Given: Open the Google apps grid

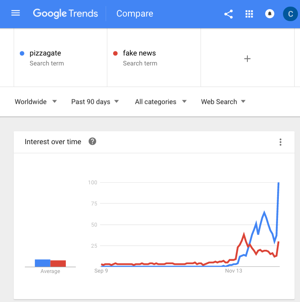Looking at the screenshot, I should [x=249, y=14].
